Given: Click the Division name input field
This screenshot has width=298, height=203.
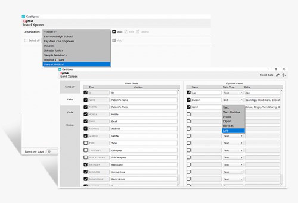Looking at the screenshot, I should (x=207, y=100).
